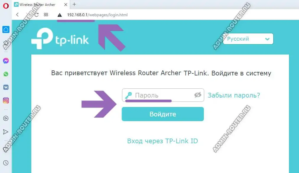Open Speed Dial grid button

[x=46, y=15]
